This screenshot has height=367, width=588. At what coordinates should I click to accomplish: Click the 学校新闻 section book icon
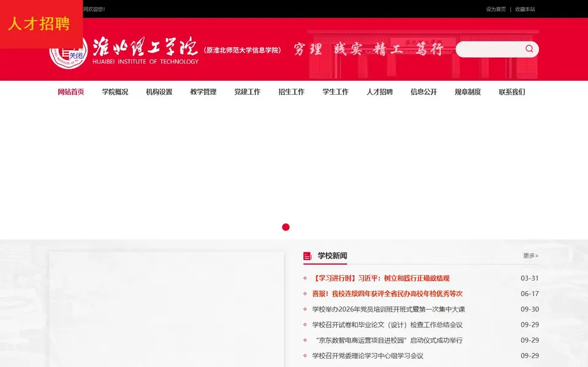307,256
